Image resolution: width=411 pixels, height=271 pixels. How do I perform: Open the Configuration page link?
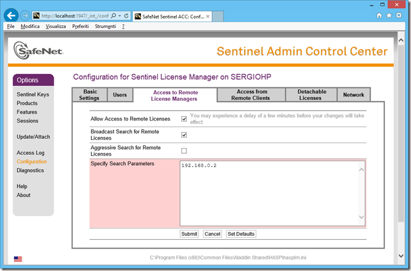point(32,161)
